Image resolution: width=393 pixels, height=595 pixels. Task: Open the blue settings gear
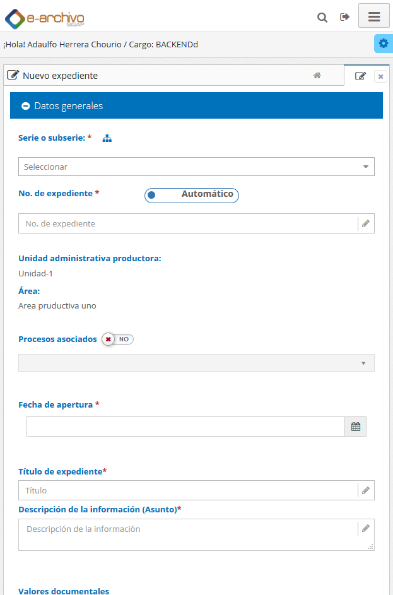pyautogui.click(x=384, y=44)
